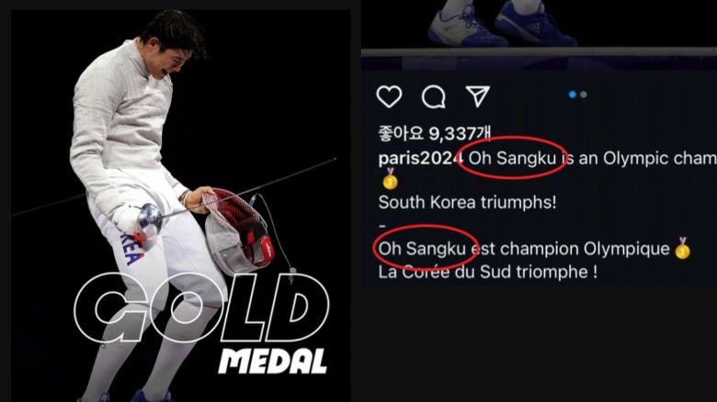
Task: Click the La Corée du Sud triomphe line
Action: [487, 273]
